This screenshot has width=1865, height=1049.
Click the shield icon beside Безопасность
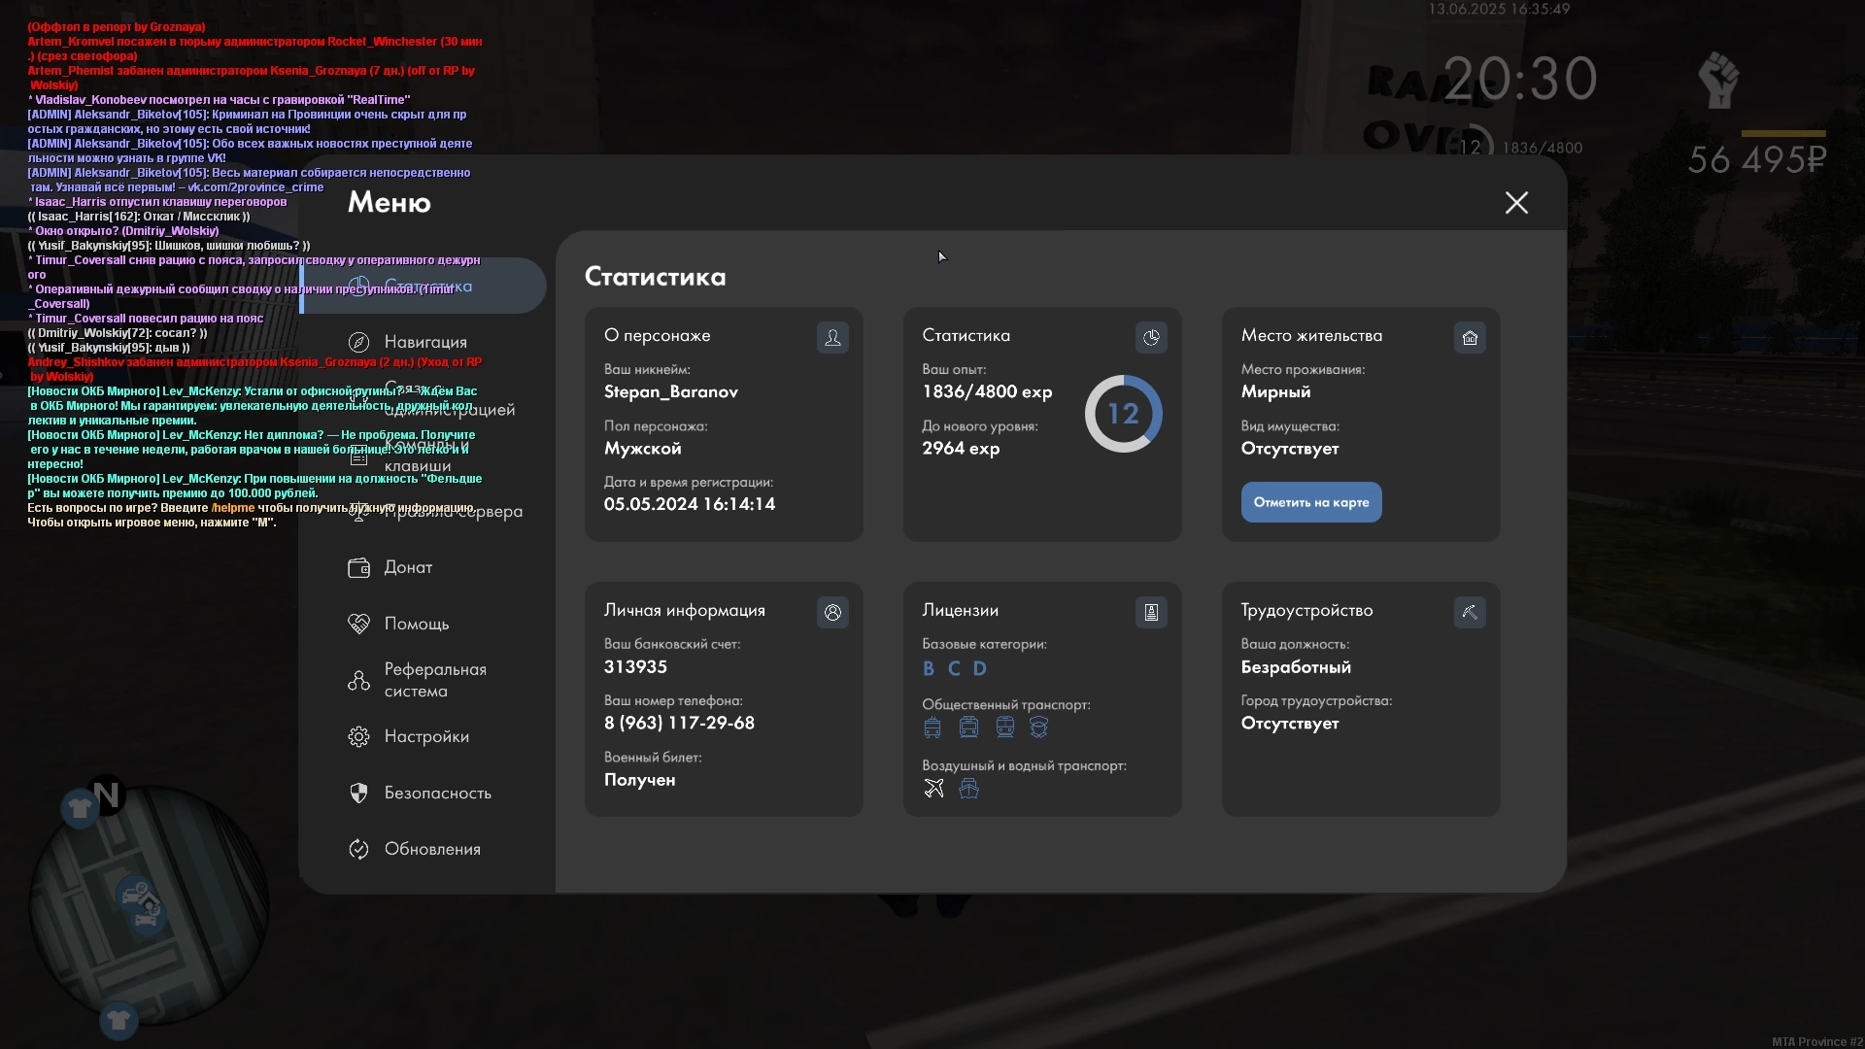[x=358, y=793]
